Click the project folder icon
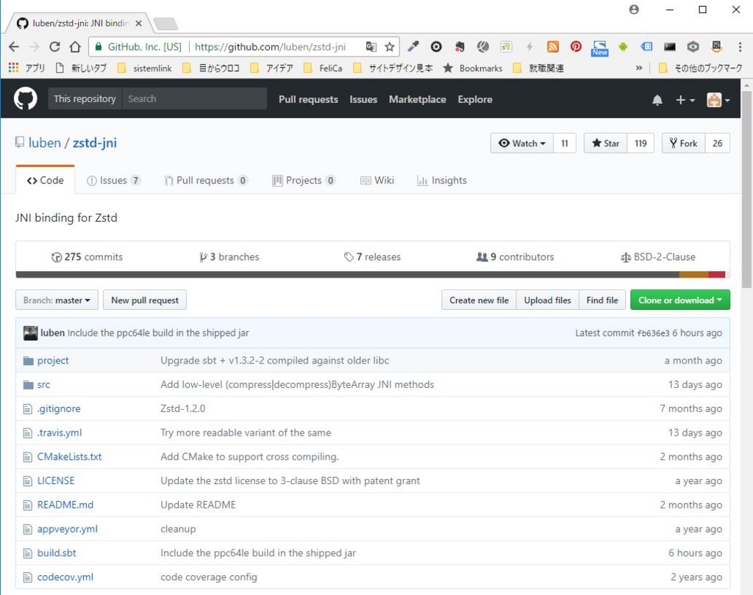This screenshot has width=753, height=595. 29,361
